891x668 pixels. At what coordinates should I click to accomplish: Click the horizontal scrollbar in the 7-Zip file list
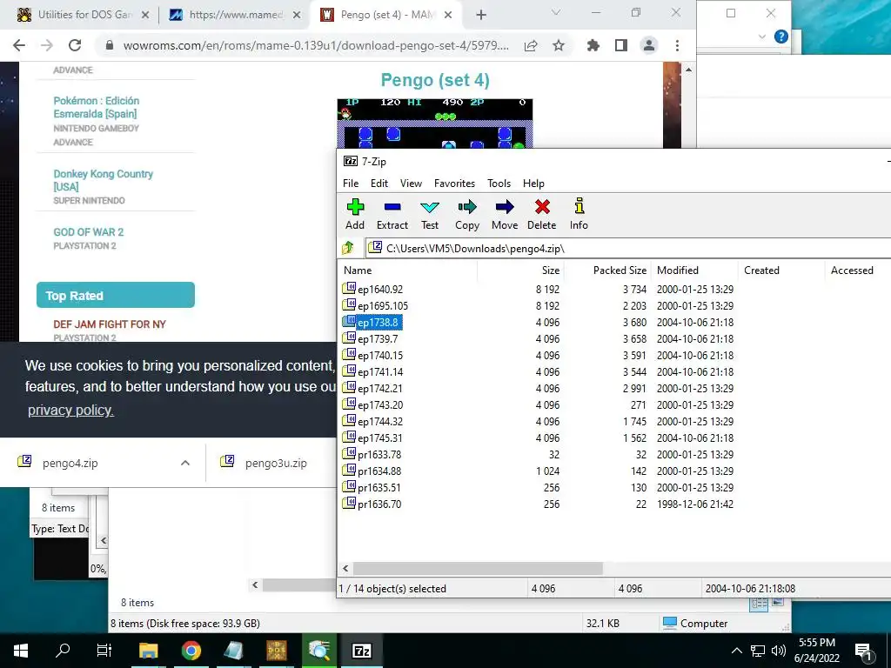tap(478, 568)
